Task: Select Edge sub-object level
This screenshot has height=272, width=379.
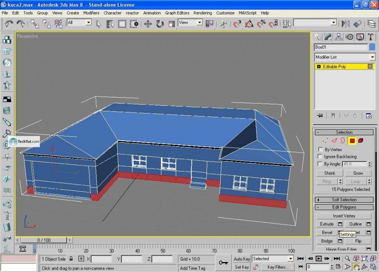Action: click(334, 140)
